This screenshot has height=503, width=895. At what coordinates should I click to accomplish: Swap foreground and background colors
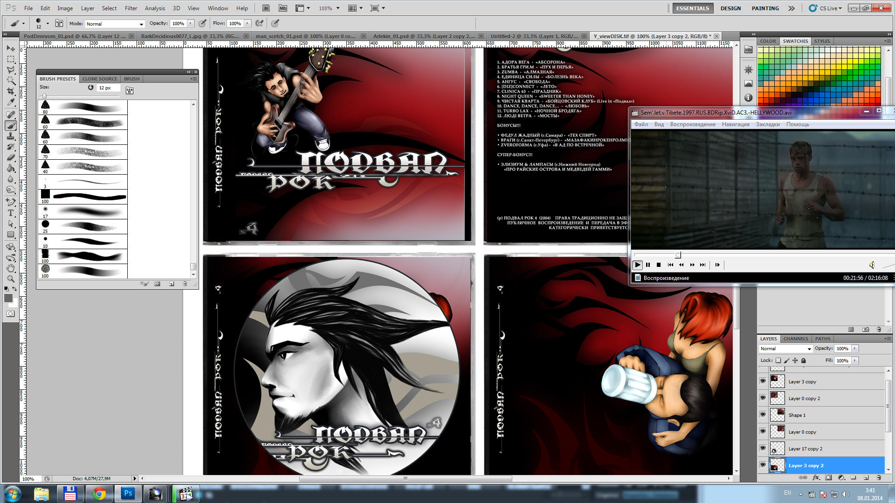[15, 289]
